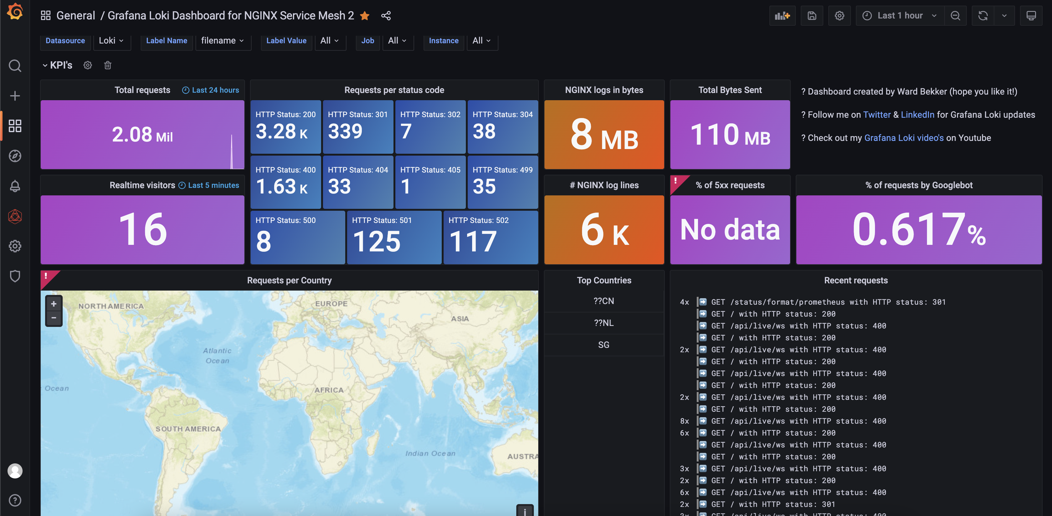Open dashboard settings gear in toolbar
The image size is (1052, 516).
coord(839,16)
